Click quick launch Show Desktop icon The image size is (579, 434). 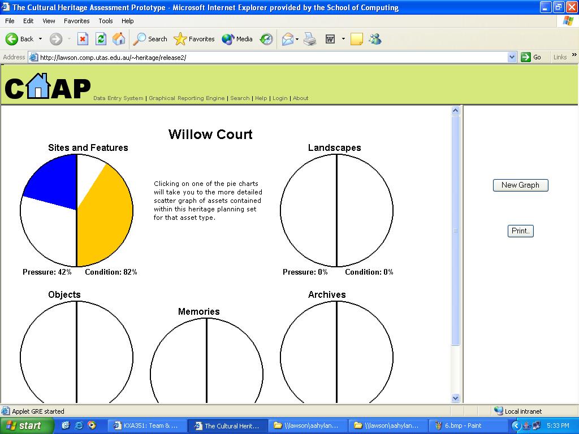[66, 426]
